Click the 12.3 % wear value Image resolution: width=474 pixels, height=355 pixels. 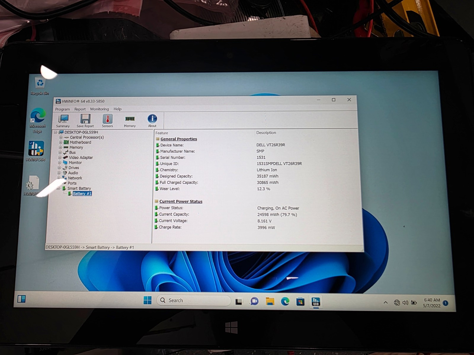[x=263, y=189]
